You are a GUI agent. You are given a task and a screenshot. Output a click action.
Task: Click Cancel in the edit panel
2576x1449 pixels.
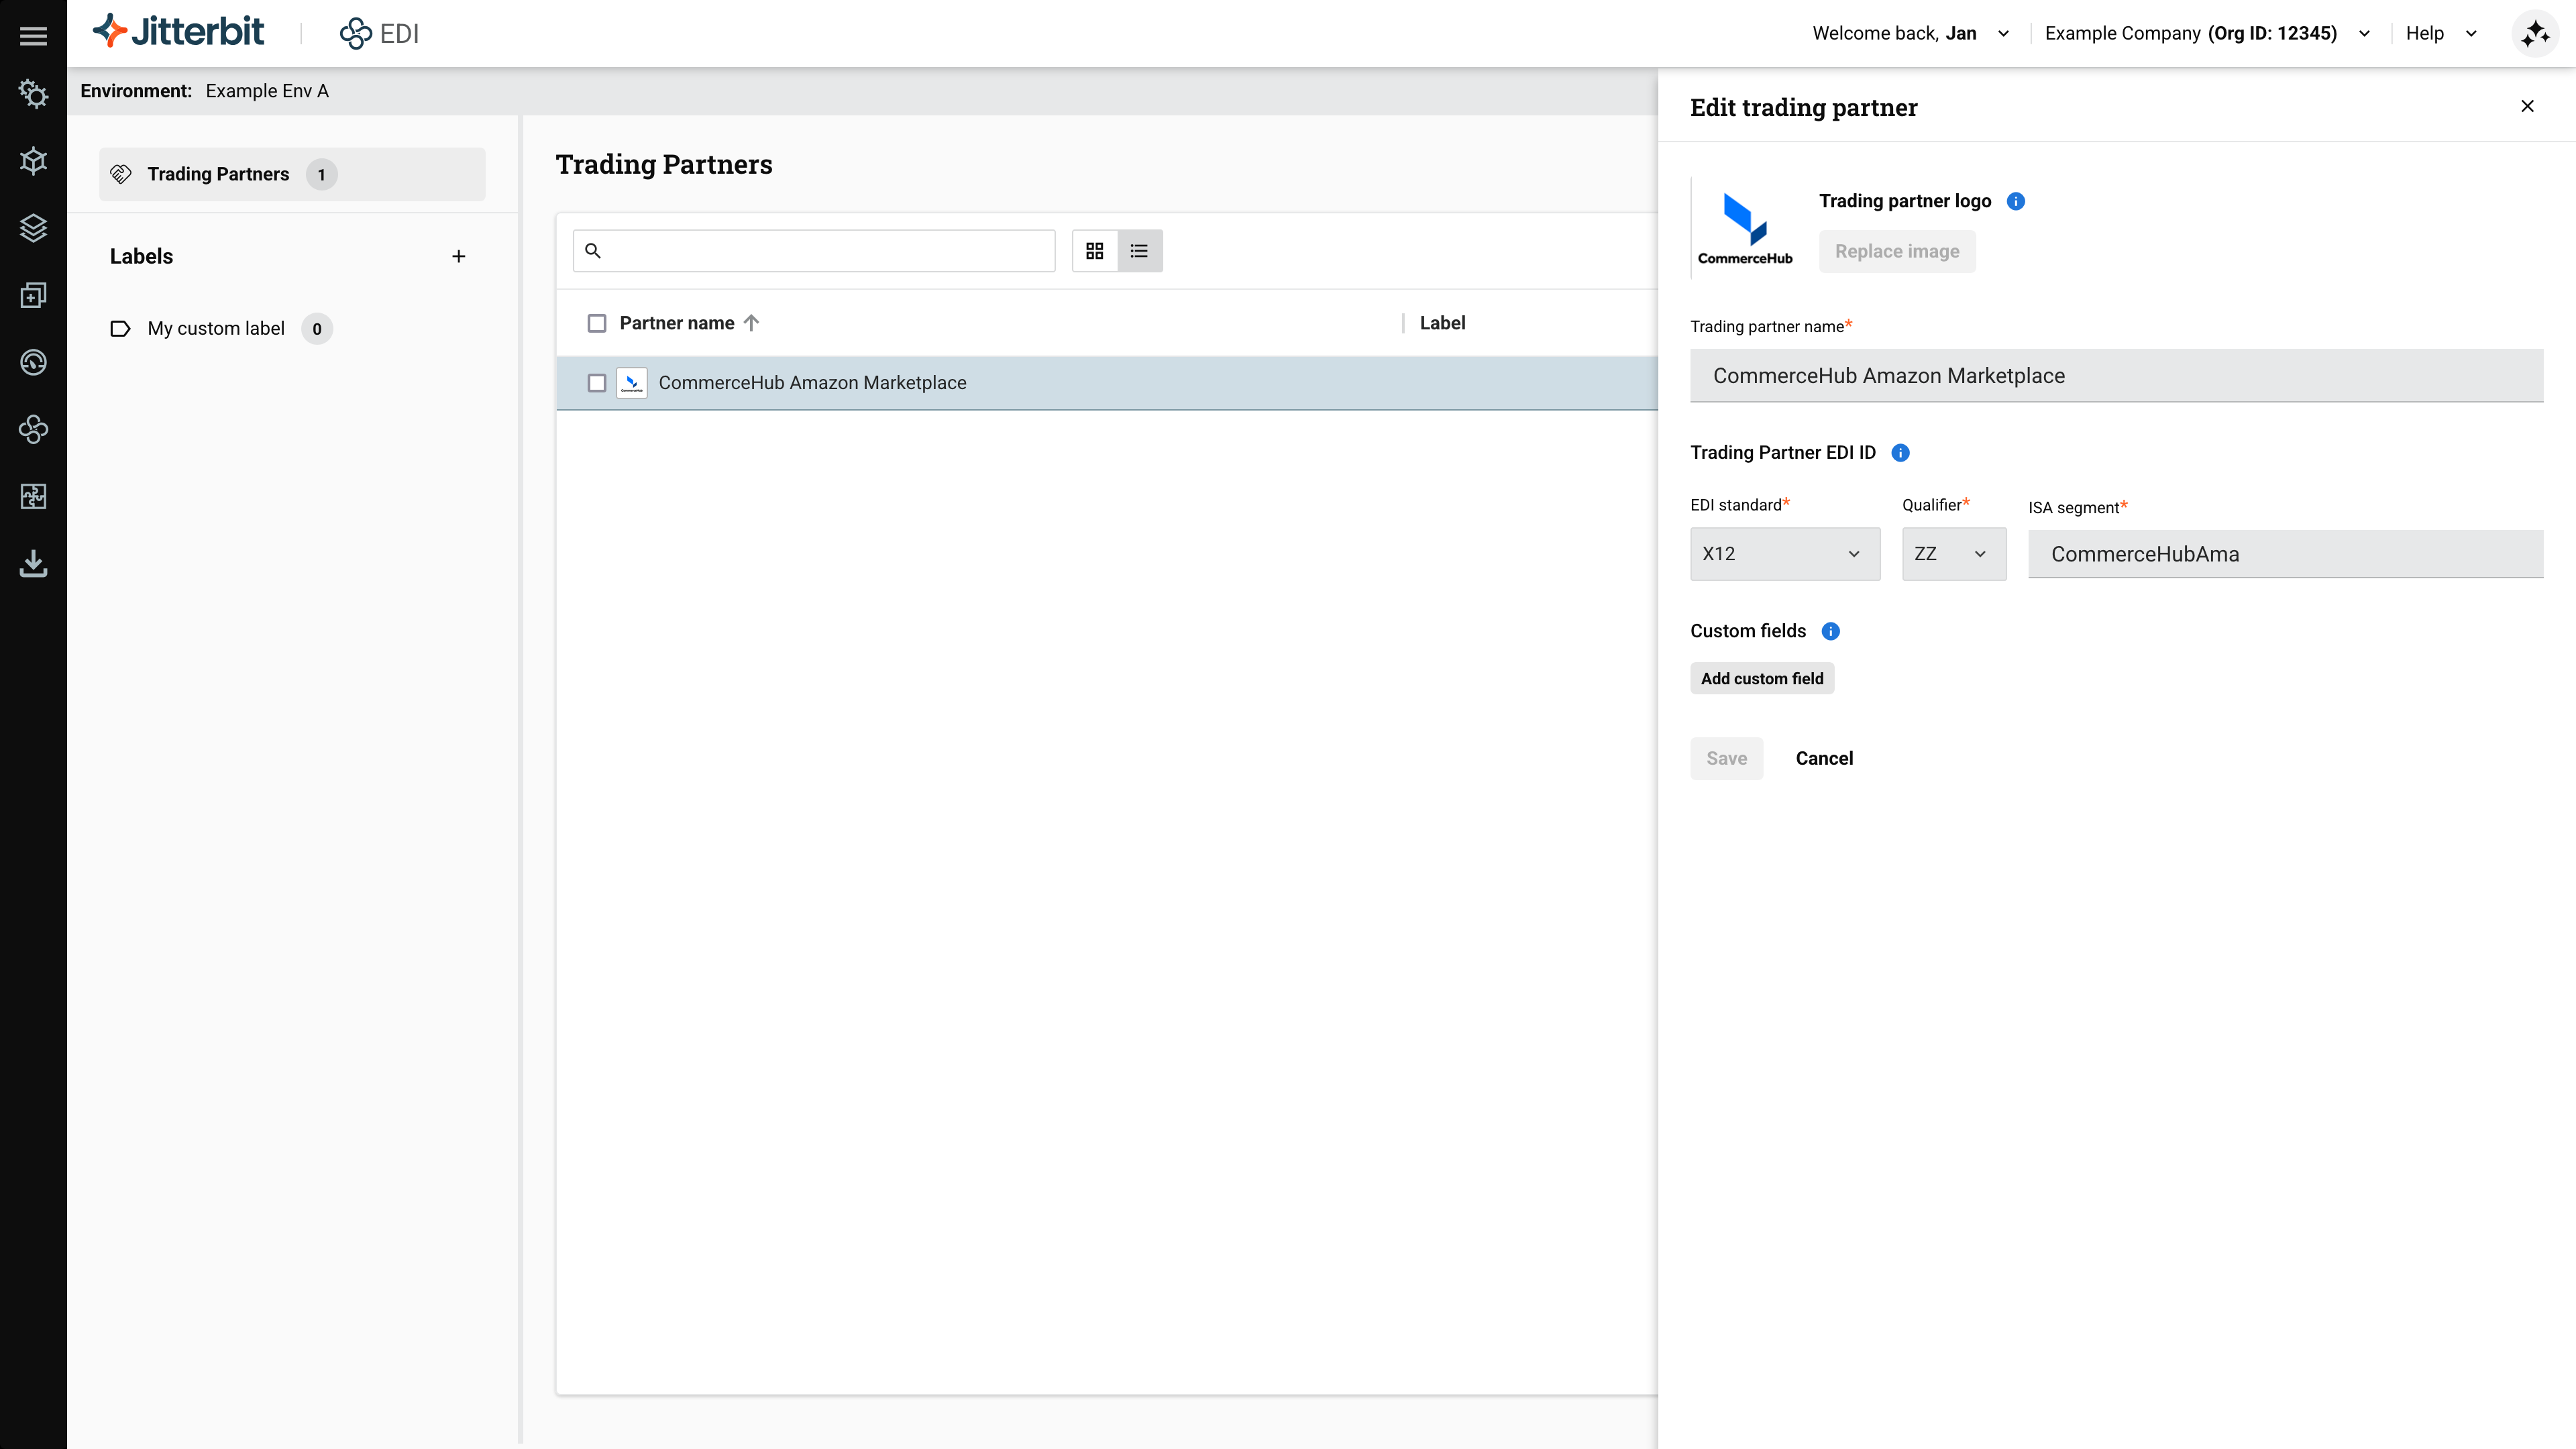1823,758
